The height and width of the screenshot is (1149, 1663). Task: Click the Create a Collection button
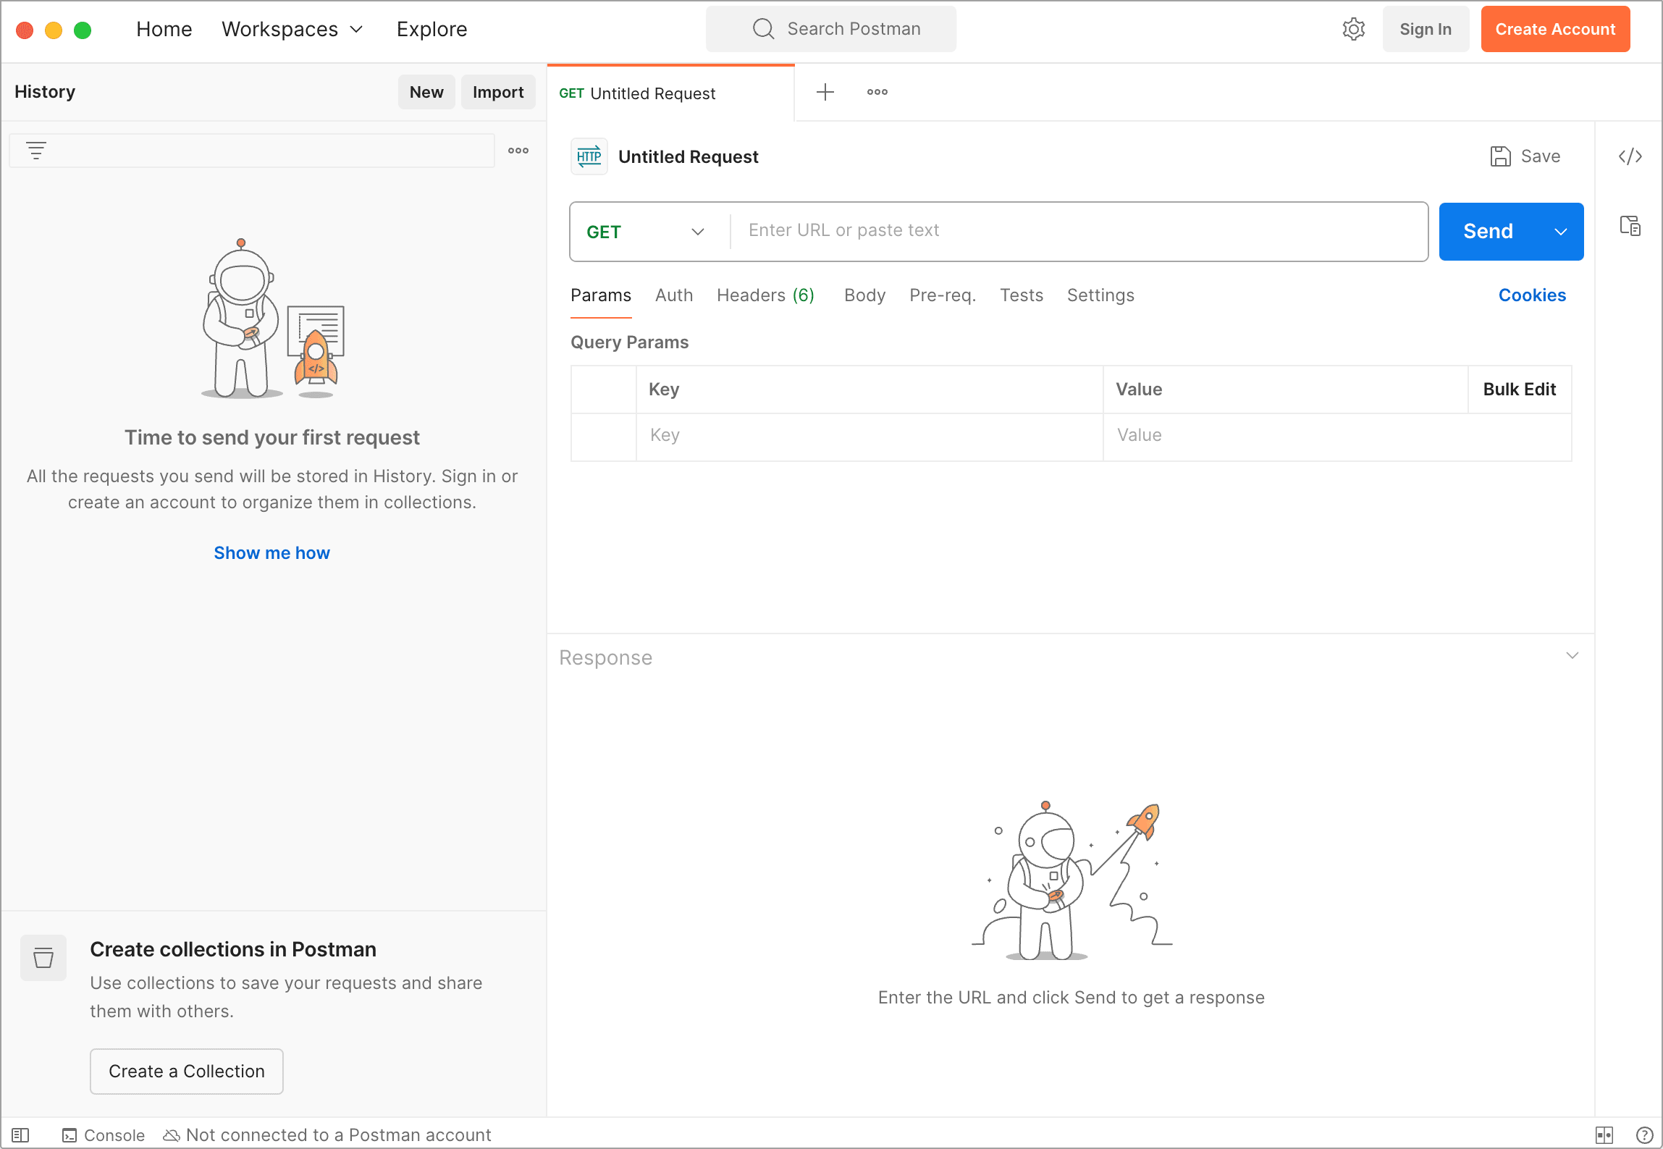point(186,1071)
